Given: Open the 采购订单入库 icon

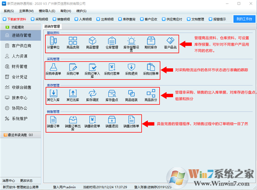Looking at the screenshot, I should click(x=92, y=70).
